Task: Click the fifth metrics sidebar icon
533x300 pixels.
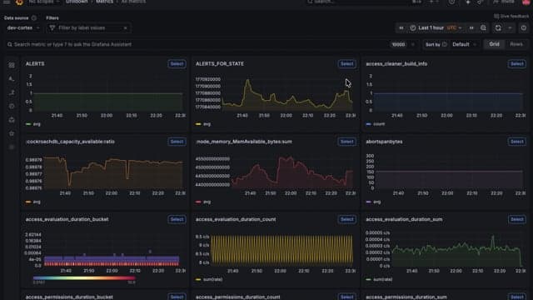Action: [x=12, y=120]
